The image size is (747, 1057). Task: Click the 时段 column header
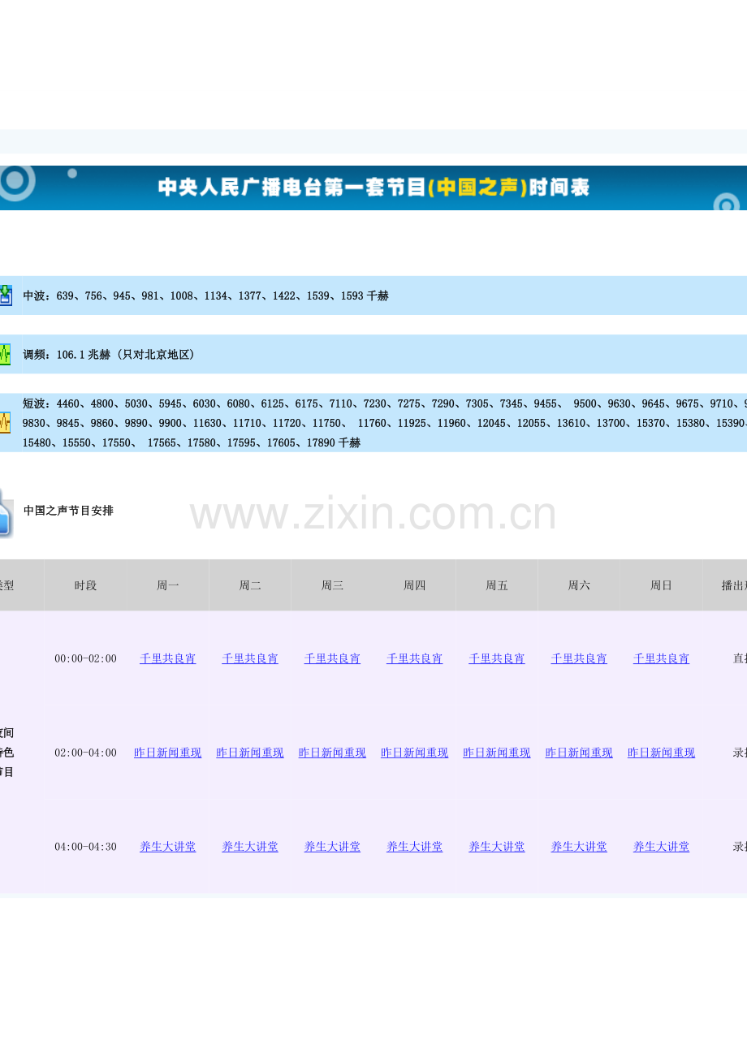coord(85,585)
